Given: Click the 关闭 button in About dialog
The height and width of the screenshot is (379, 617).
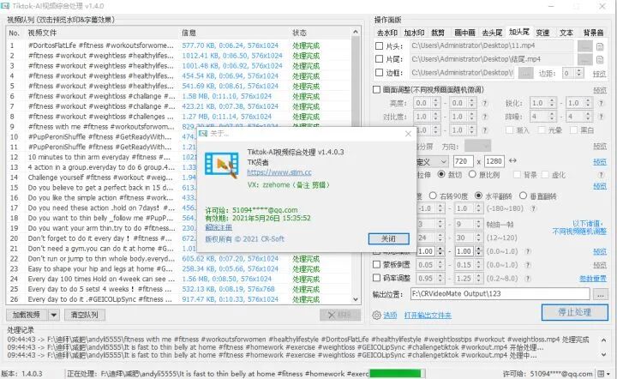Looking at the screenshot, I should [x=388, y=238].
